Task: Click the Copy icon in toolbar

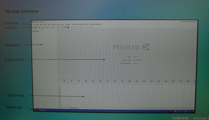Action: [45, 27]
